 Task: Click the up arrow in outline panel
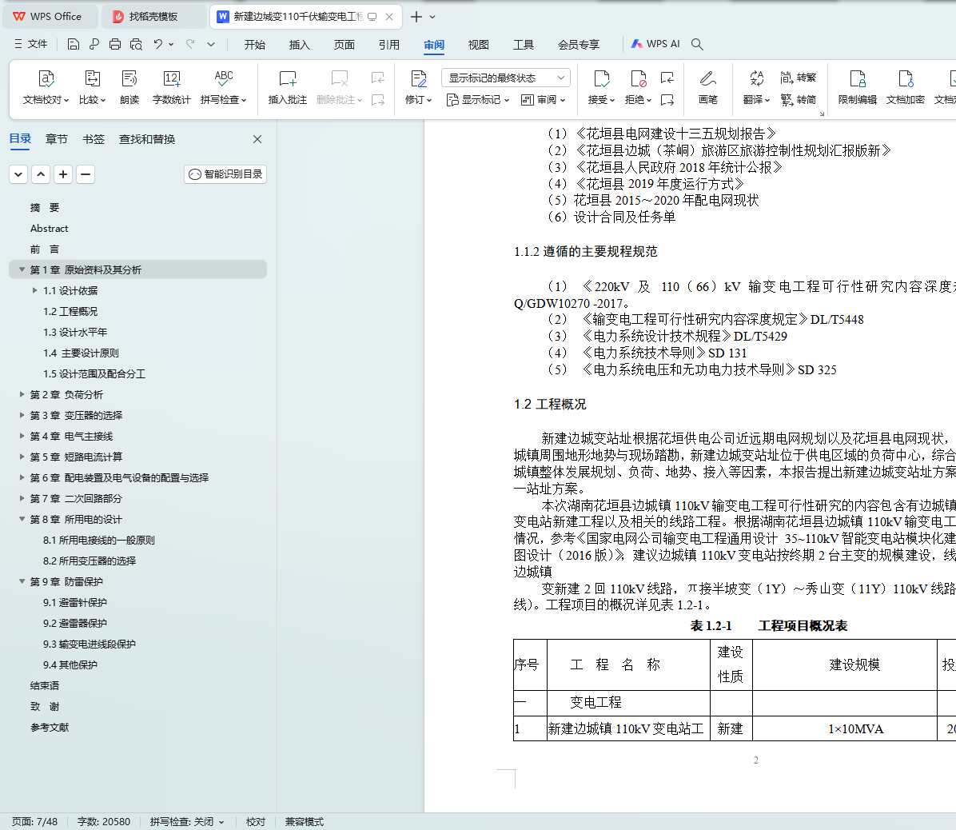pyautogui.click(x=40, y=174)
